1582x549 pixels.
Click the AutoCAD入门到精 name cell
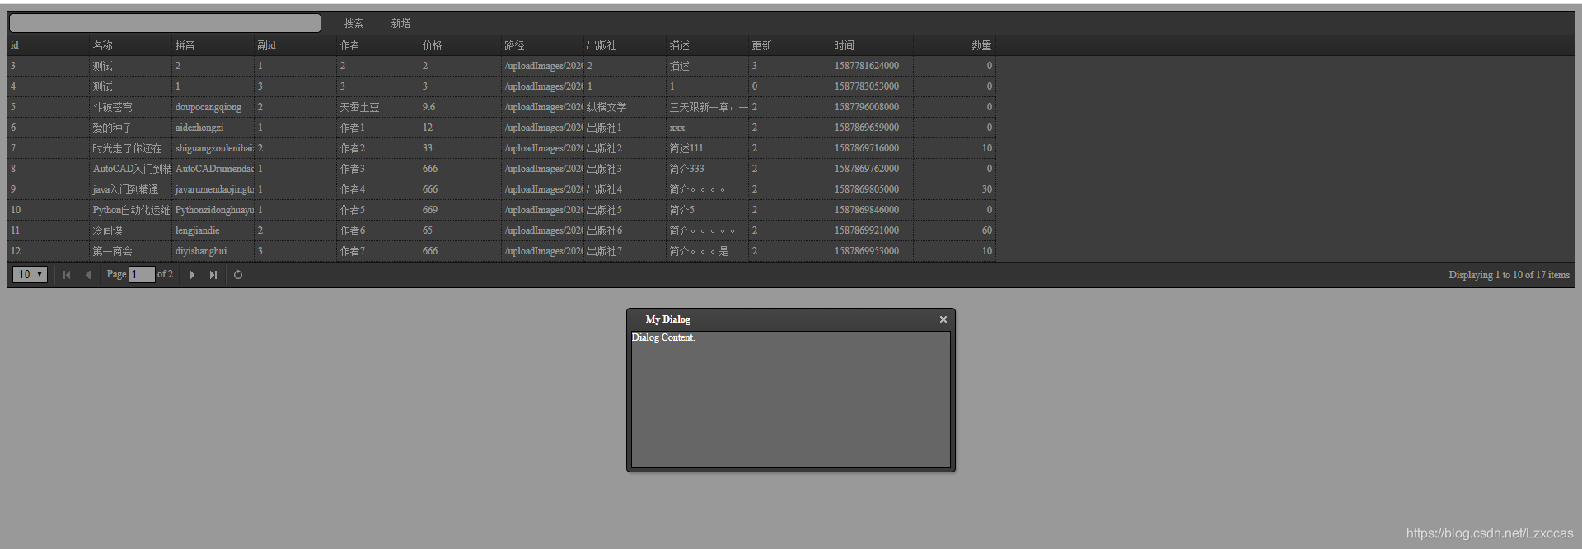pyautogui.click(x=130, y=169)
